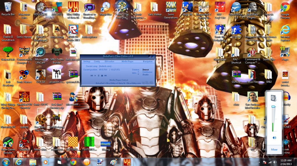
Task: Enable Shuffle playback mode
Action: click(146, 74)
